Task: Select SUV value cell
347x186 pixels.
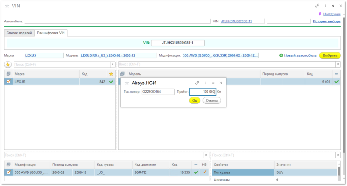Action: (305, 172)
